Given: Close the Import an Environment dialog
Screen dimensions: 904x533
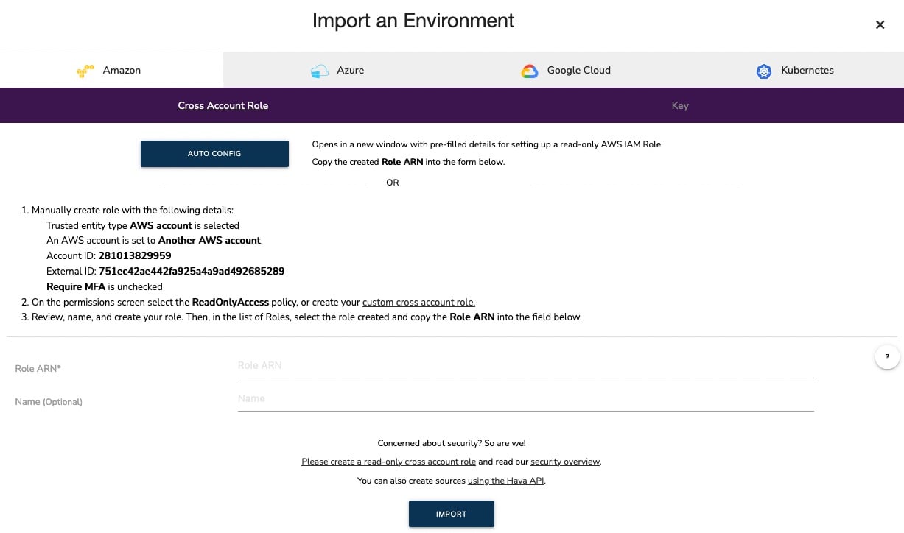Looking at the screenshot, I should click(x=880, y=24).
